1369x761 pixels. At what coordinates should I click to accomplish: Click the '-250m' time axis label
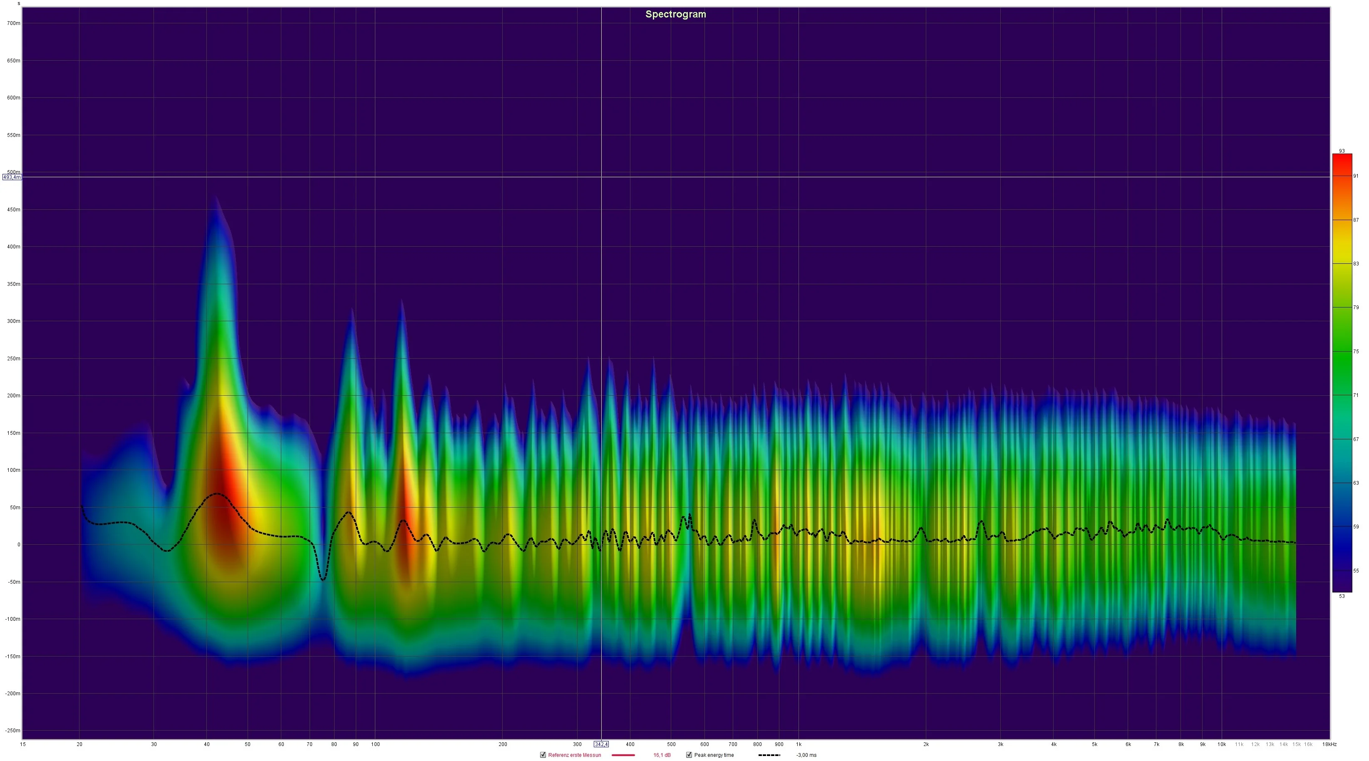coord(14,731)
